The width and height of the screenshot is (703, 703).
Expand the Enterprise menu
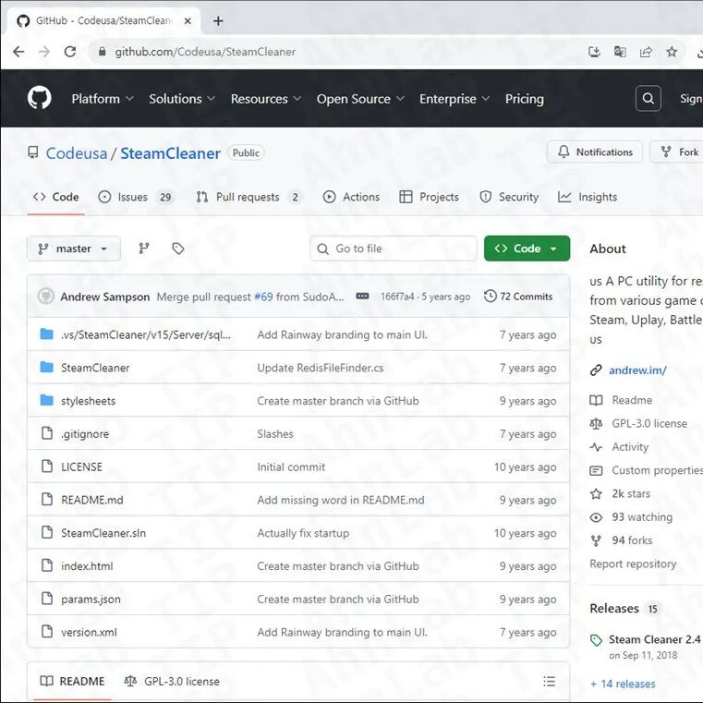point(455,99)
